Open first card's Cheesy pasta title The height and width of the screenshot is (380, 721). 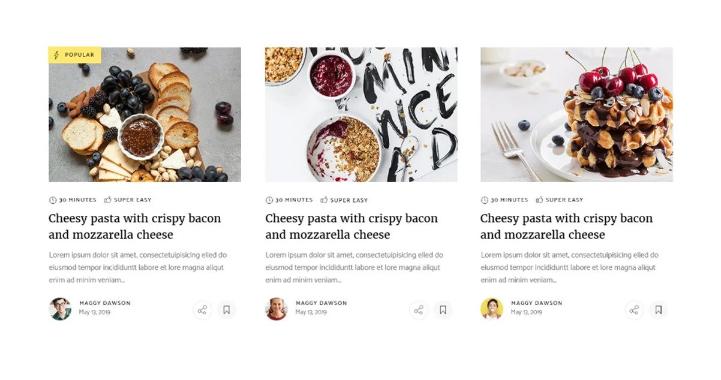coord(135,227)
